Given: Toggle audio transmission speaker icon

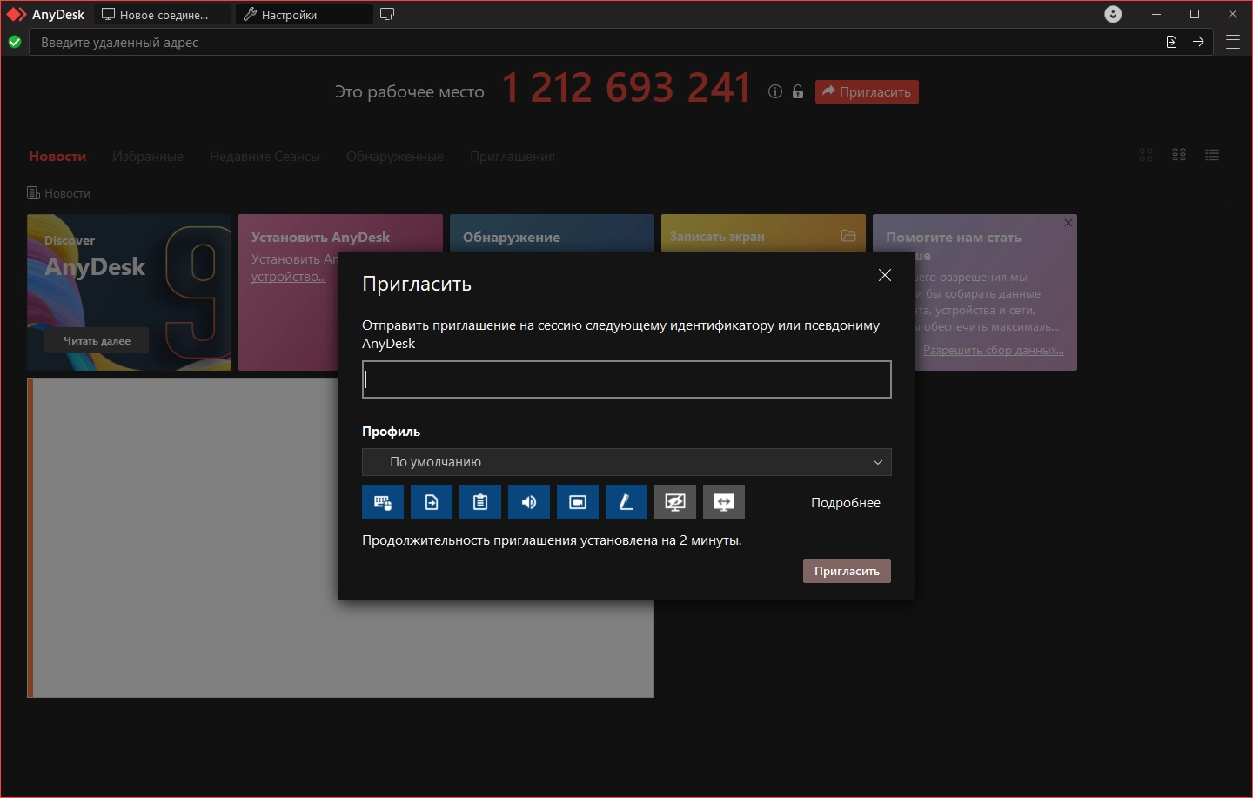Looking at the screenshot, I should pos(529,502).
